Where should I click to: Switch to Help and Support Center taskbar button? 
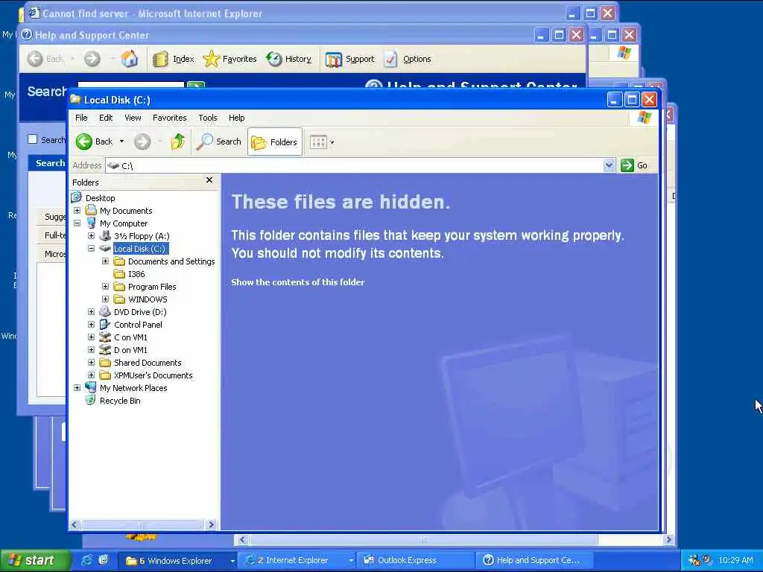(535, 560)
